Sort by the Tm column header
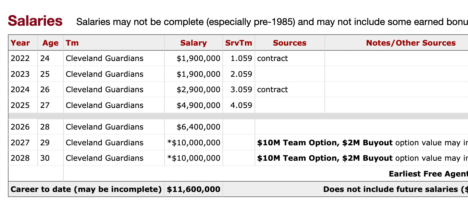The image size is (468, 207). point(72,43)
